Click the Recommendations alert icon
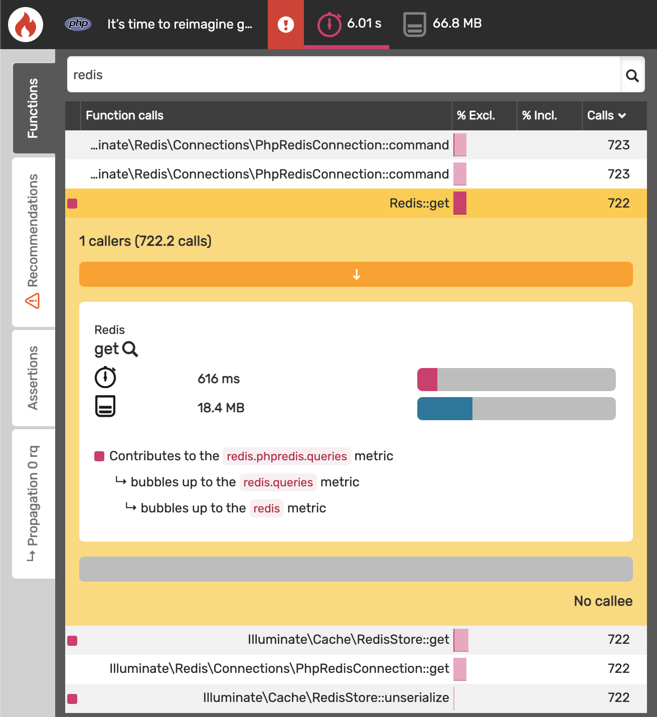This screenshot has width=657, height=717. (33, 302)
